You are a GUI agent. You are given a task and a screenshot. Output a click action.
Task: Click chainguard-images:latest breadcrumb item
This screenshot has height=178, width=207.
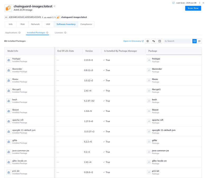(x=74, y=17)
